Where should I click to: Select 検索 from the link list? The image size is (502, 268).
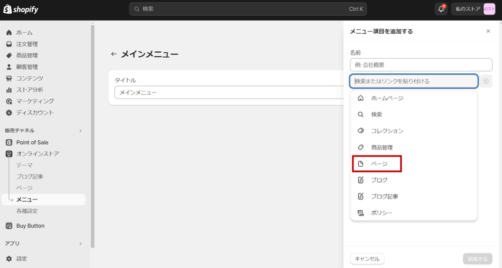pyautogui.click(x=414, y=114)
